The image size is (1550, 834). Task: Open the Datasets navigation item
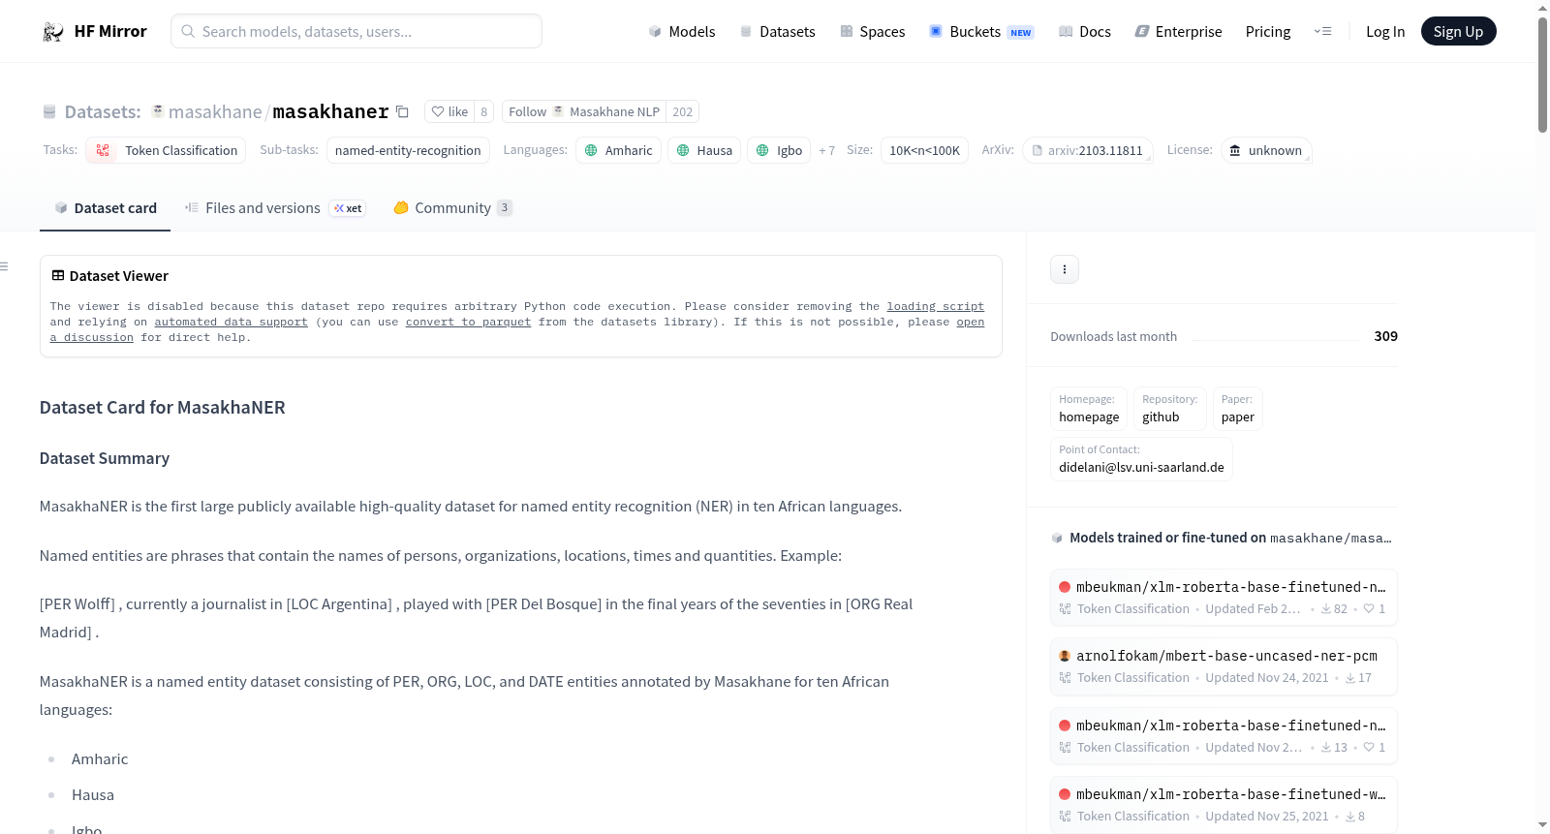pos(778,32)
